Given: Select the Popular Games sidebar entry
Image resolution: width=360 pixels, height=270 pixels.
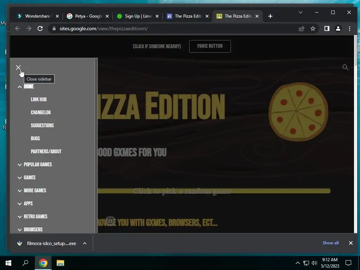Looking at the screenshot, I should [x=38, y=165].
